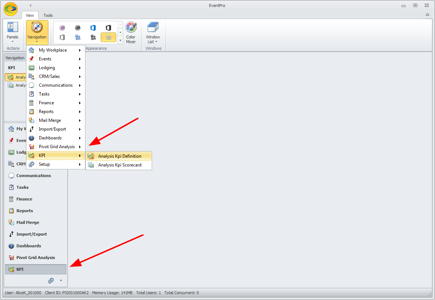Click the pushpin Events icon in left panel
435x300 pixels.
pyautogui.click(x=11, y=140)
